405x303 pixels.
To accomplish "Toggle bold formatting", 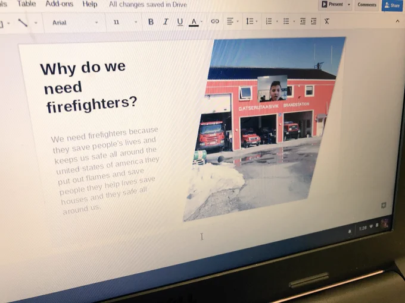I will [151, 22].
